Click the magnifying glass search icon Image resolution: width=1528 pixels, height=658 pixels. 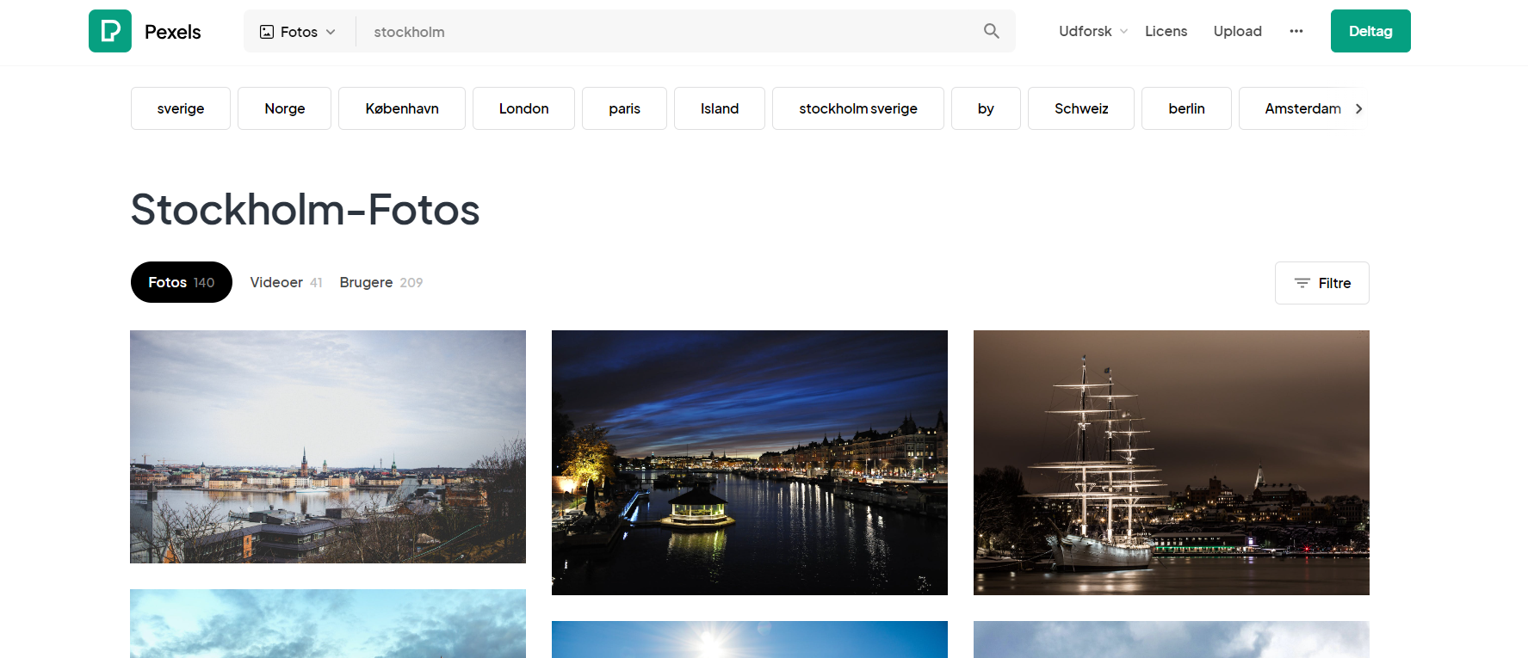pyautogui.click(x=991, y=31)
